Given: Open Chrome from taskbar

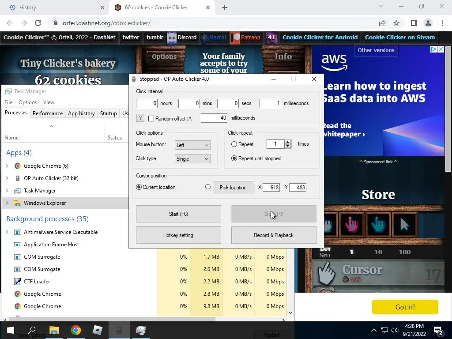Looking at the screenshot, I should 75,330.
